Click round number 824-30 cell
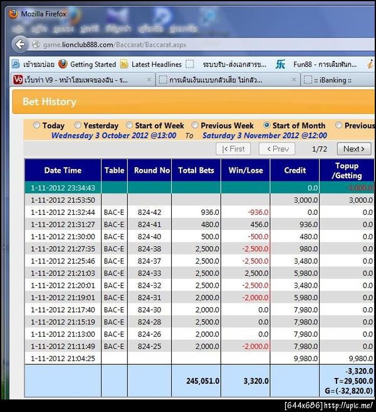 (x=149, y=310)
